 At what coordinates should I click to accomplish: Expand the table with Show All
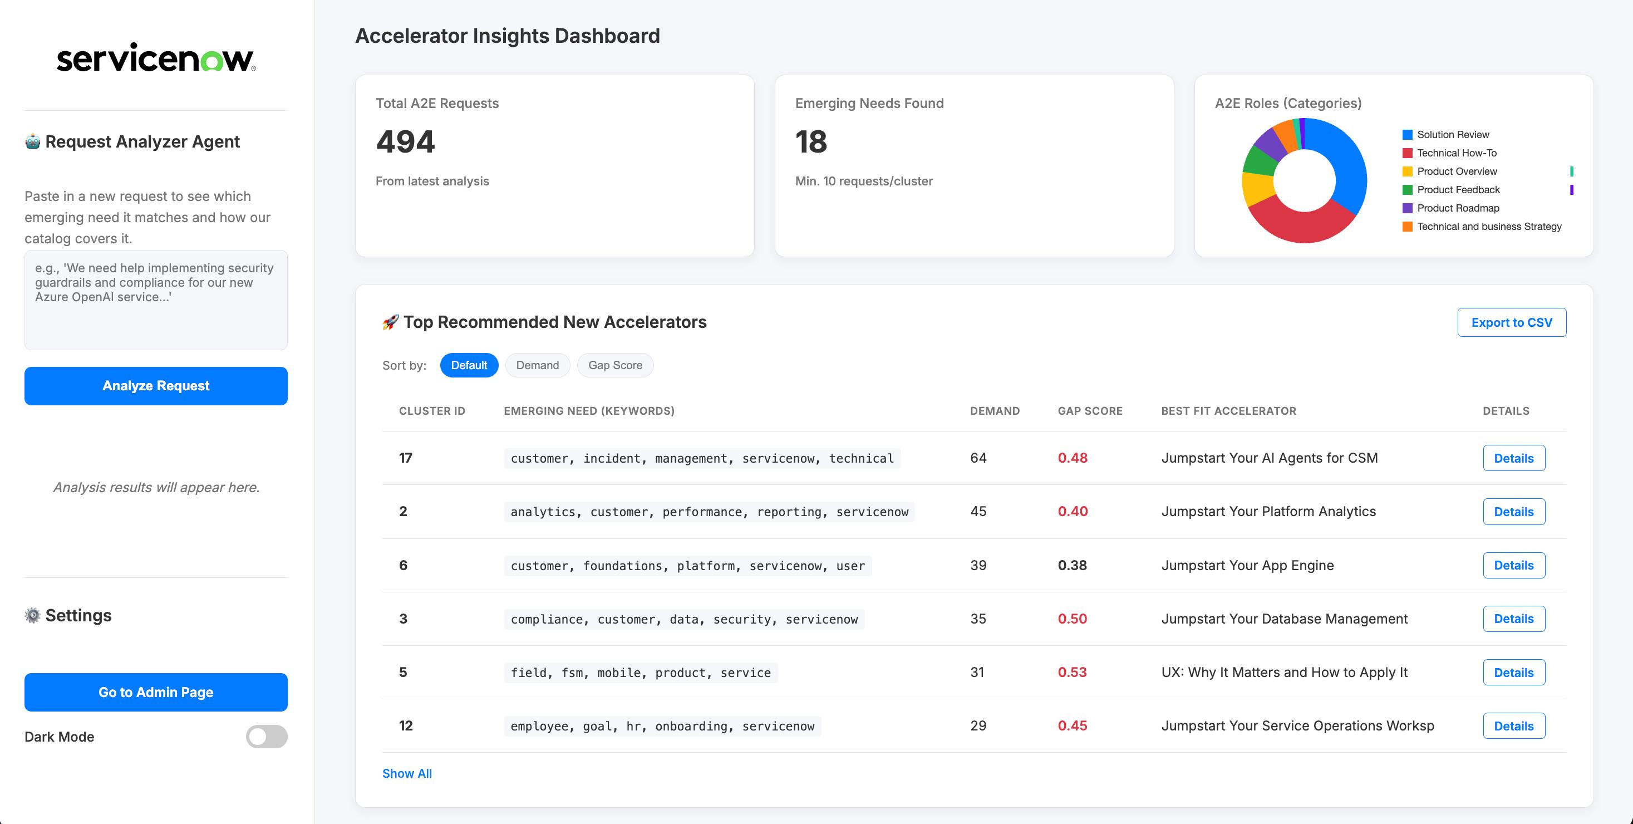click(407, 773)
